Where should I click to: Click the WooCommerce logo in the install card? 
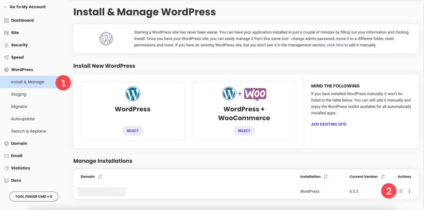[x=255, y=94]
